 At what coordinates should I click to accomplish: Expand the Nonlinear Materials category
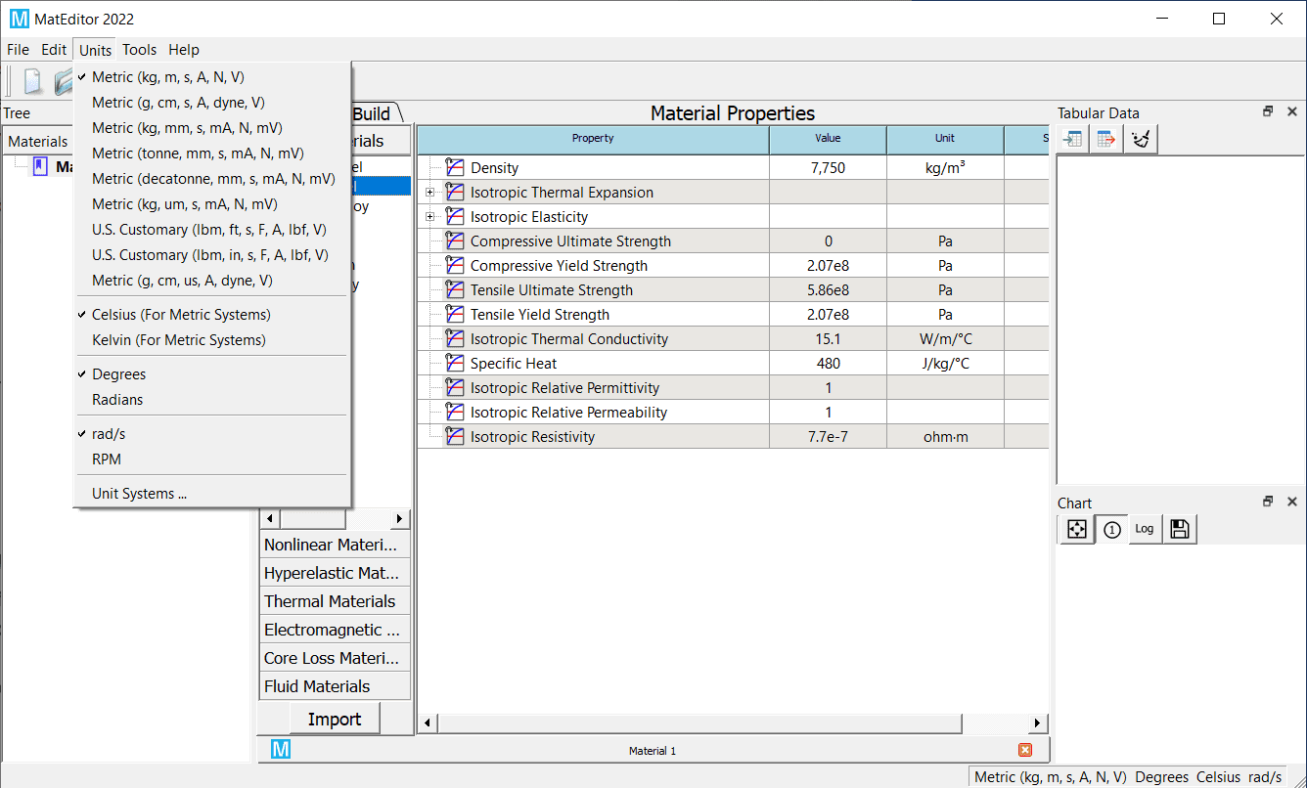[334, 545]
